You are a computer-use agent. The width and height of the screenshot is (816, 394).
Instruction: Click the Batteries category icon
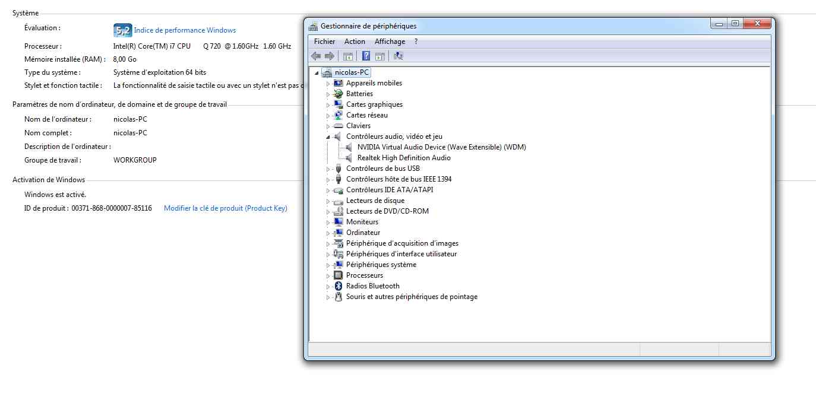click(339, 94)
